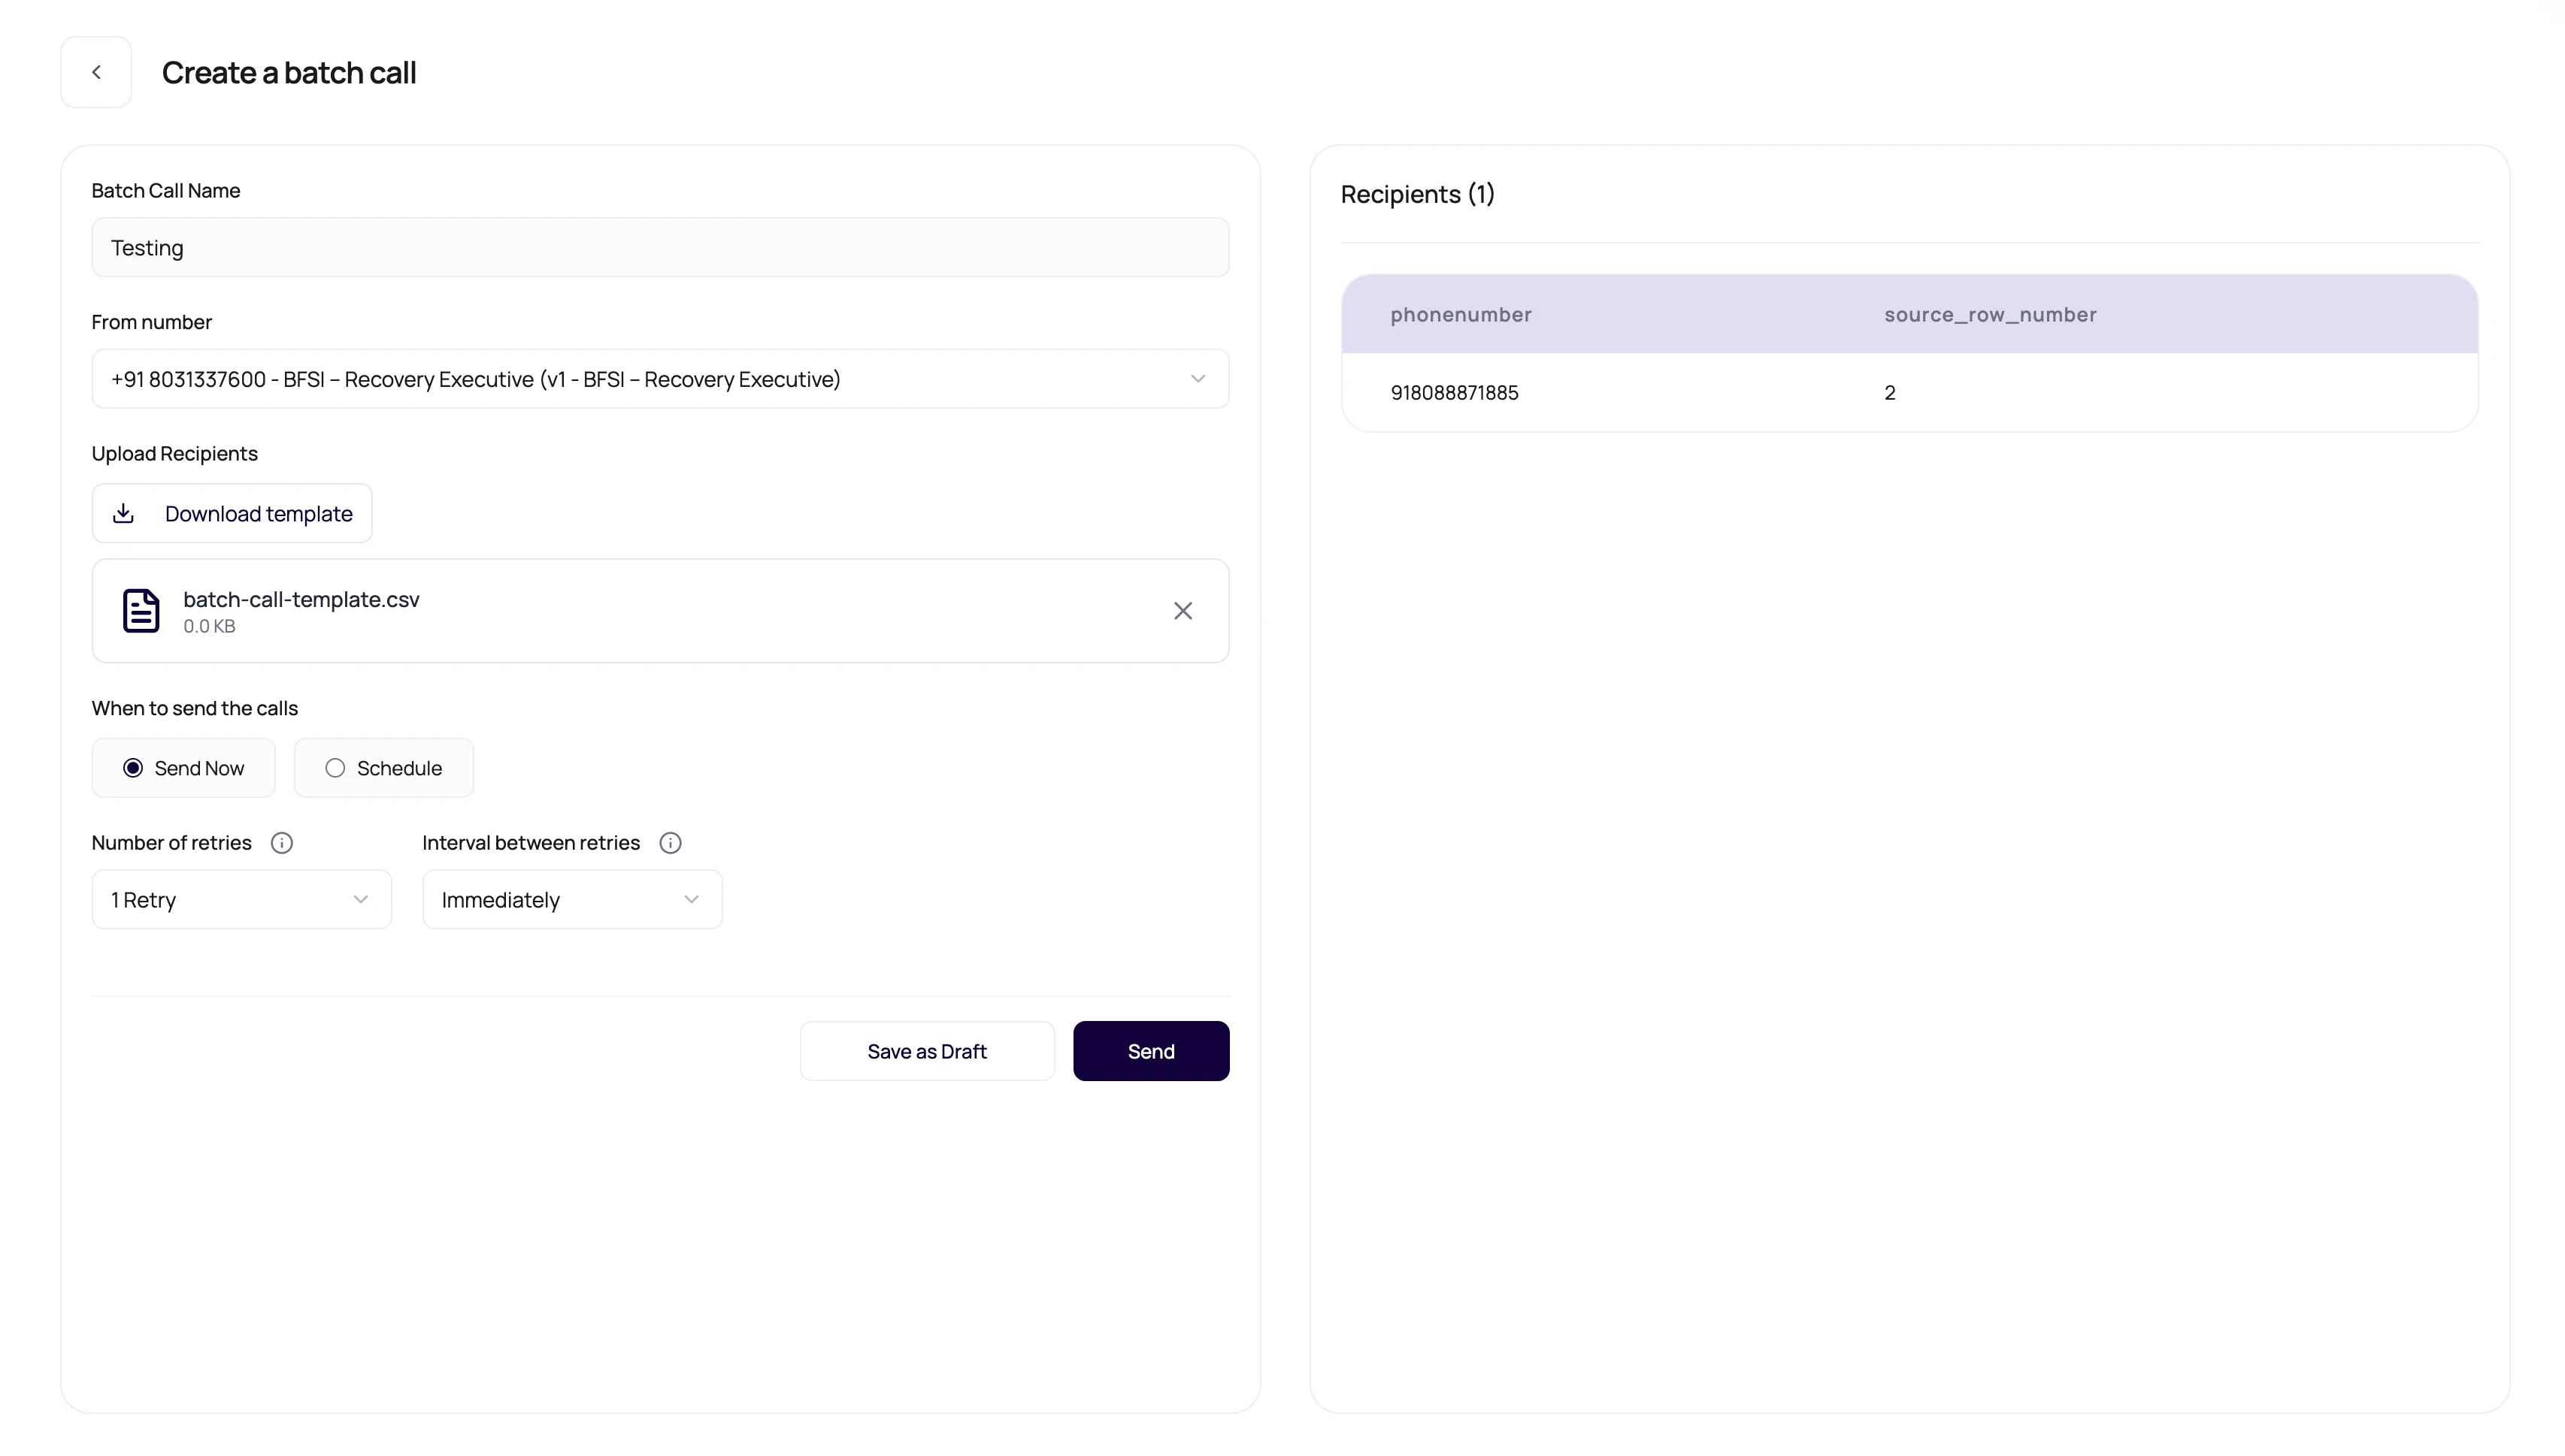Open the From number dropdown
This screenshot has height=1456, width=2565.
(660, 379)
